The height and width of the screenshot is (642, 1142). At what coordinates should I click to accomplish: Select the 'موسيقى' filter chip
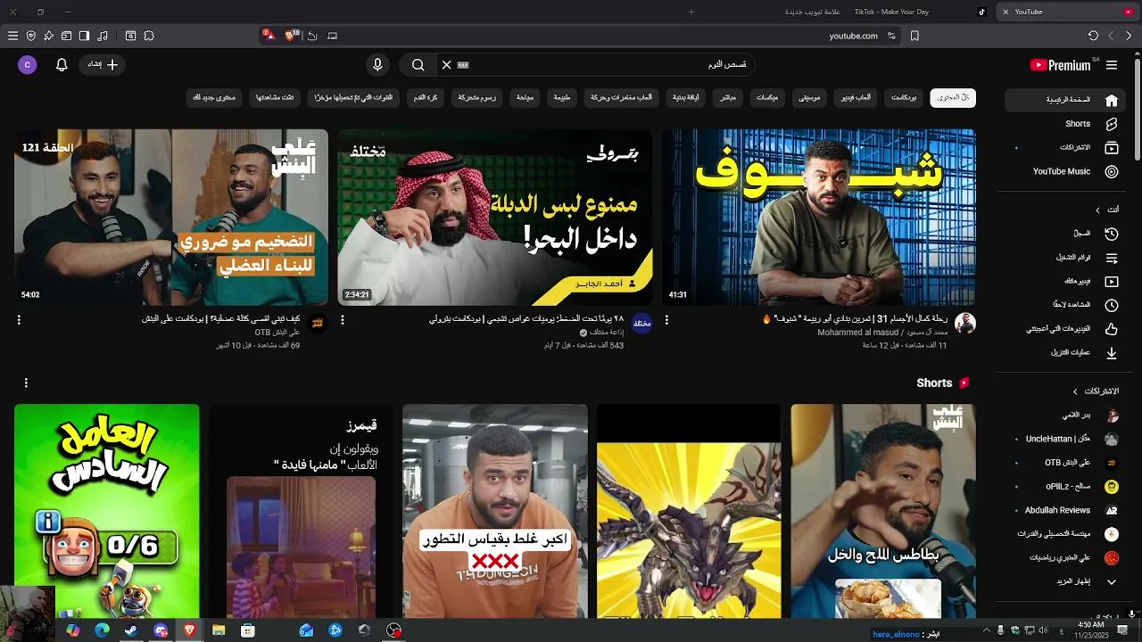[810, 98]
